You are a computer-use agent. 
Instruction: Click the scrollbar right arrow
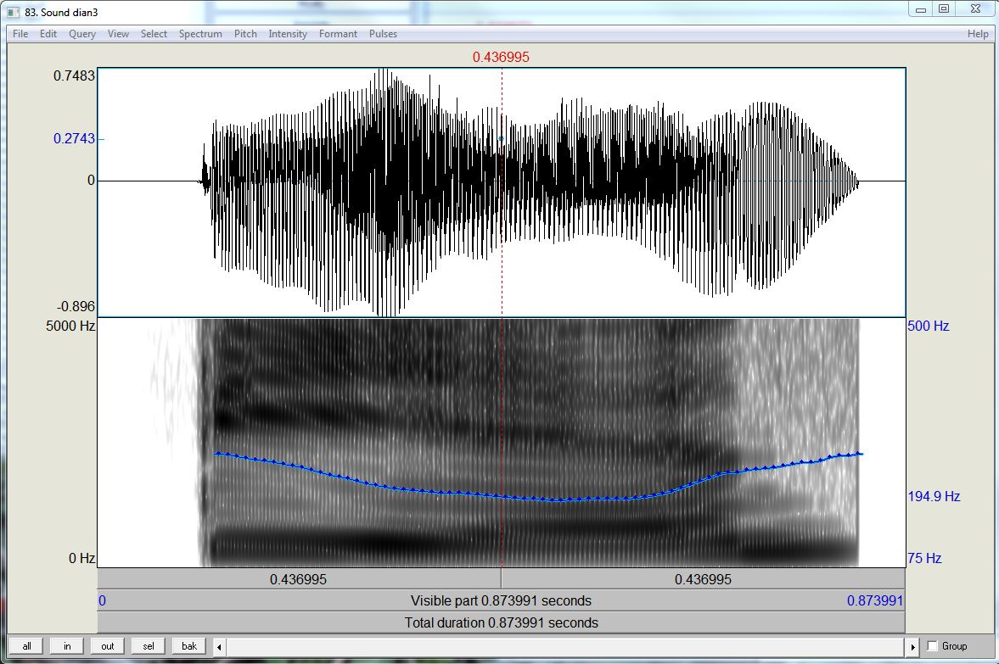coord(912,647)
